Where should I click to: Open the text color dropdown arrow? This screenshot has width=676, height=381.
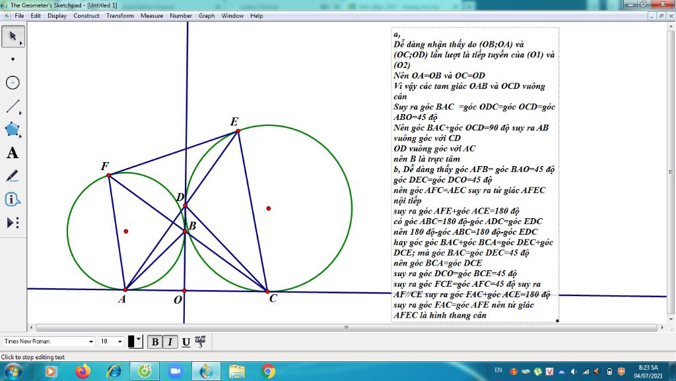click(x=139, y=339)
